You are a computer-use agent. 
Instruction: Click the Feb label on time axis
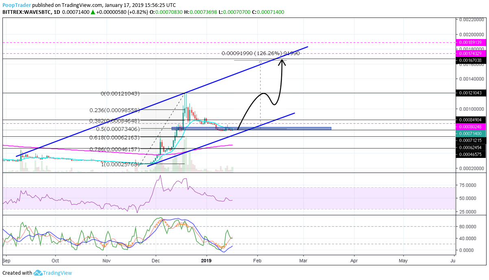pos(257,260)
